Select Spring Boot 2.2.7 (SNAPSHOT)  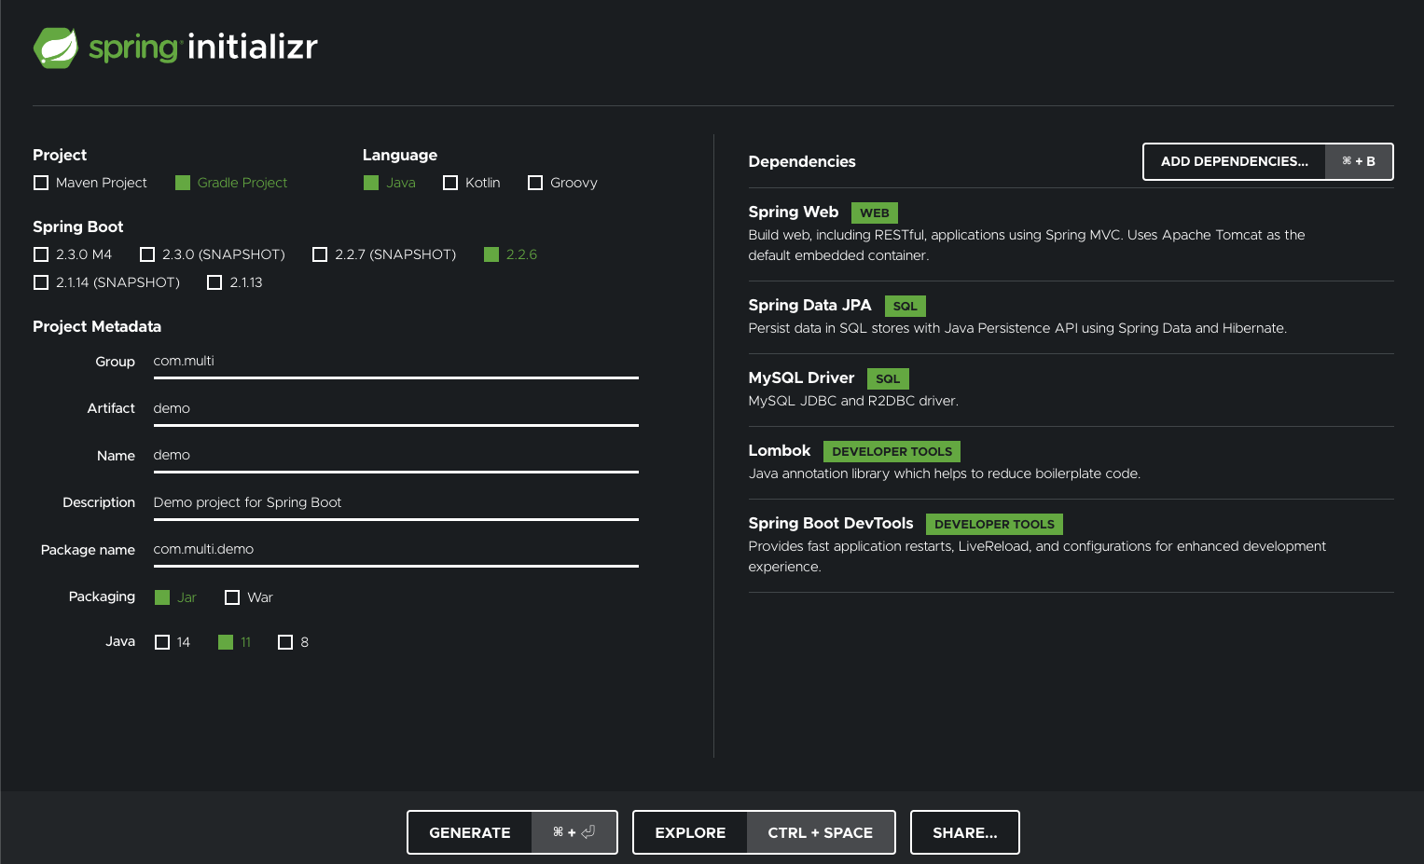tap(384, 254)
